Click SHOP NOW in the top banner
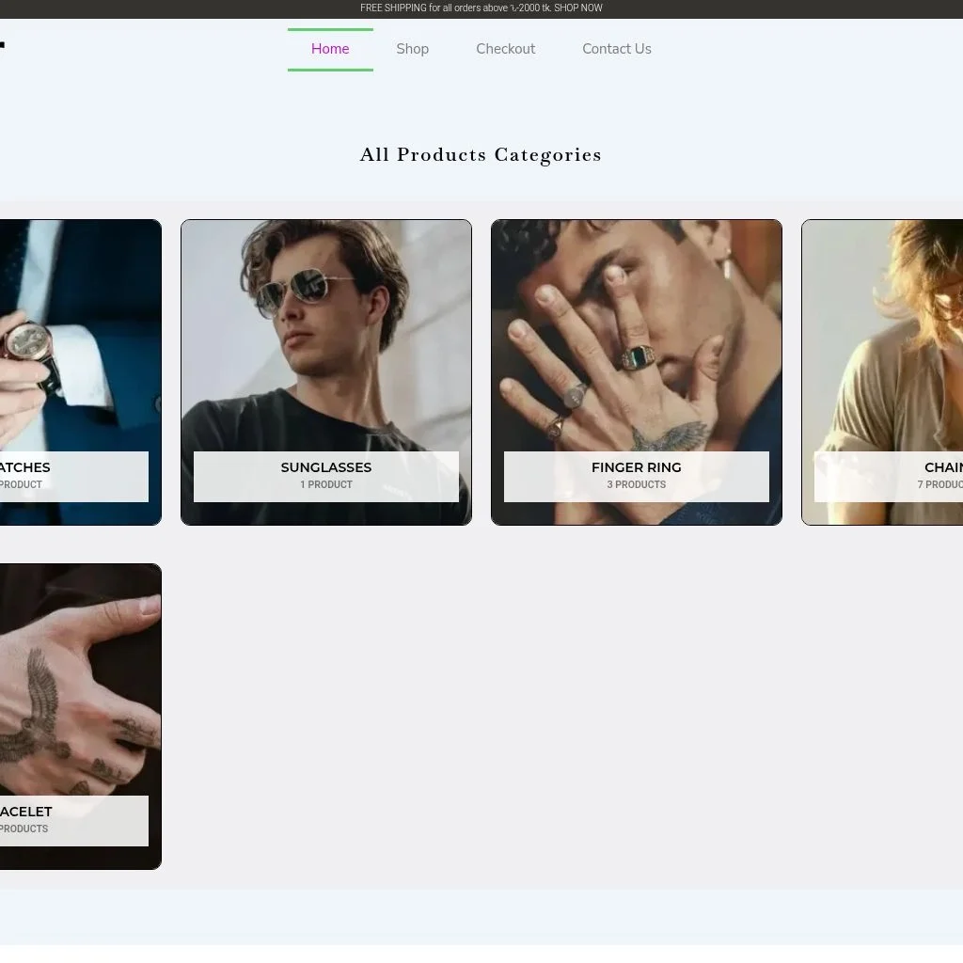This screenshot has width=963, height=963. pos(577,8)
